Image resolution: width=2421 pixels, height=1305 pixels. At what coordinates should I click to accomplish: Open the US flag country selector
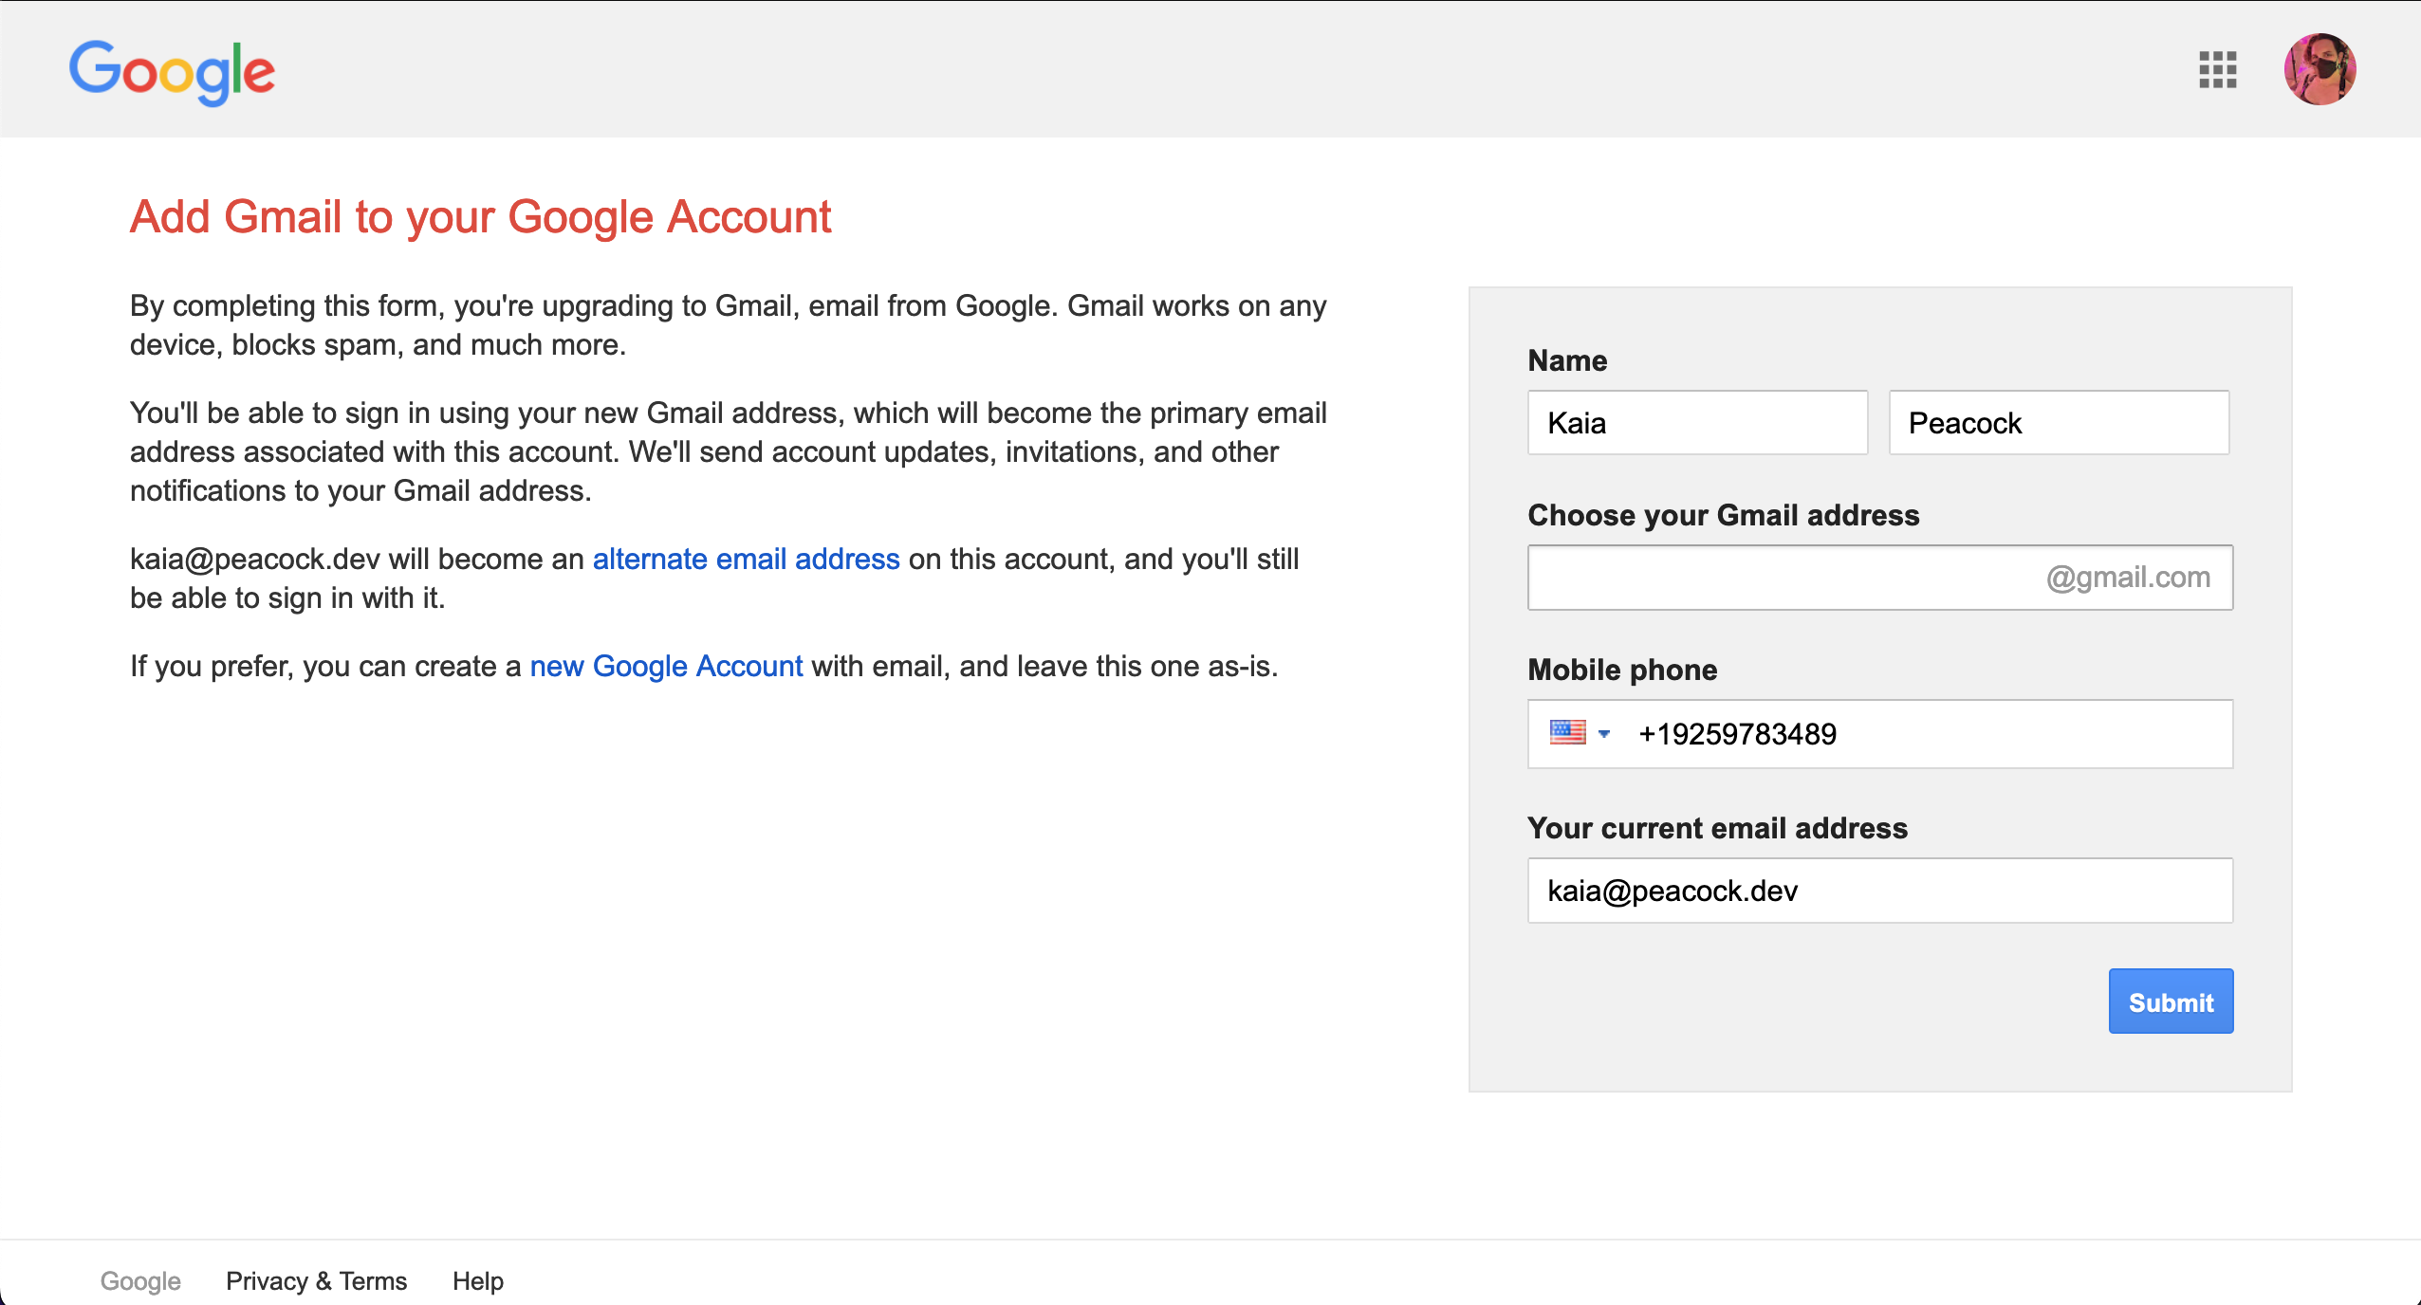1580,733
